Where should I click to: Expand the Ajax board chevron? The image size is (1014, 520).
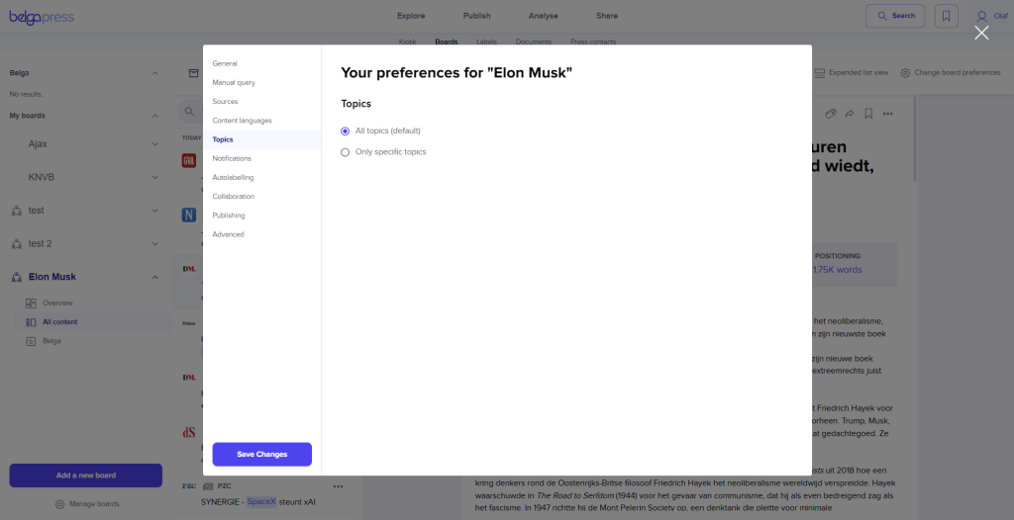[154, 144]
